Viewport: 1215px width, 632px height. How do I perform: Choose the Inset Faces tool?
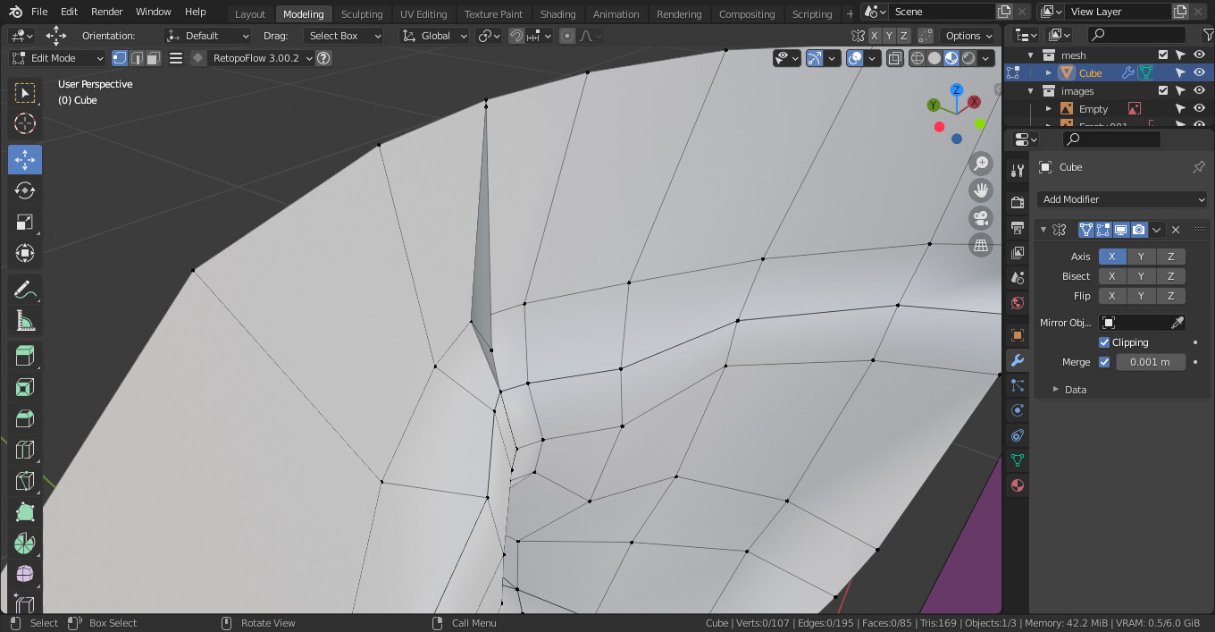pyautogui.click(x=25, y=387)
